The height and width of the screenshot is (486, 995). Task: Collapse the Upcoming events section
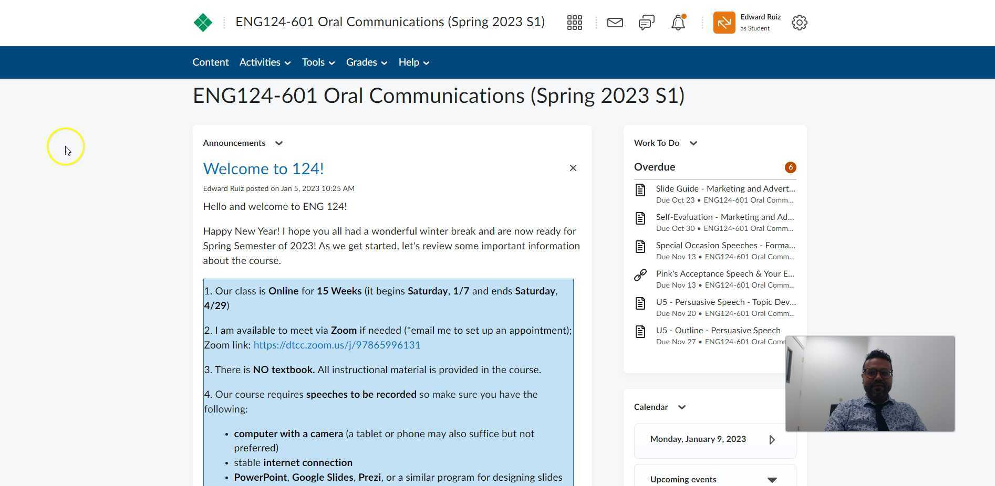(772, 480)
